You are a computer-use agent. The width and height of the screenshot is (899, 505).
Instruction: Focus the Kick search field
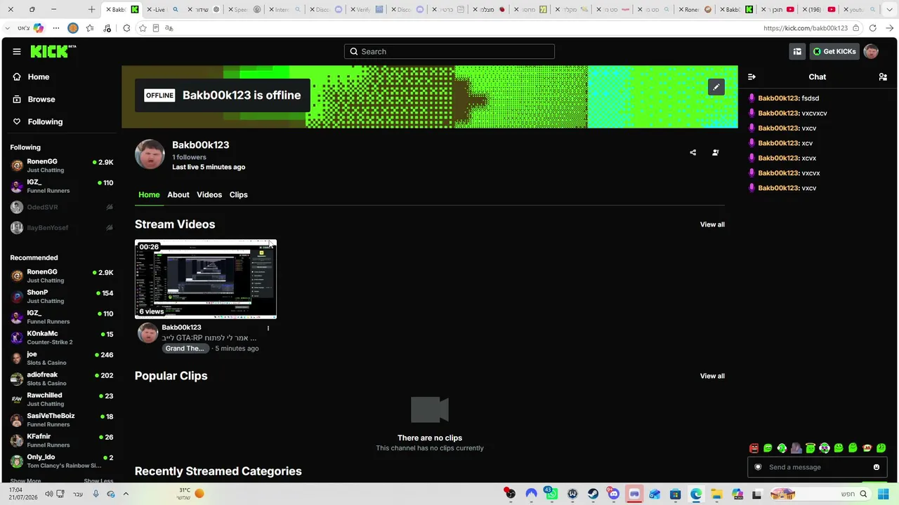[x=449, y=51]
